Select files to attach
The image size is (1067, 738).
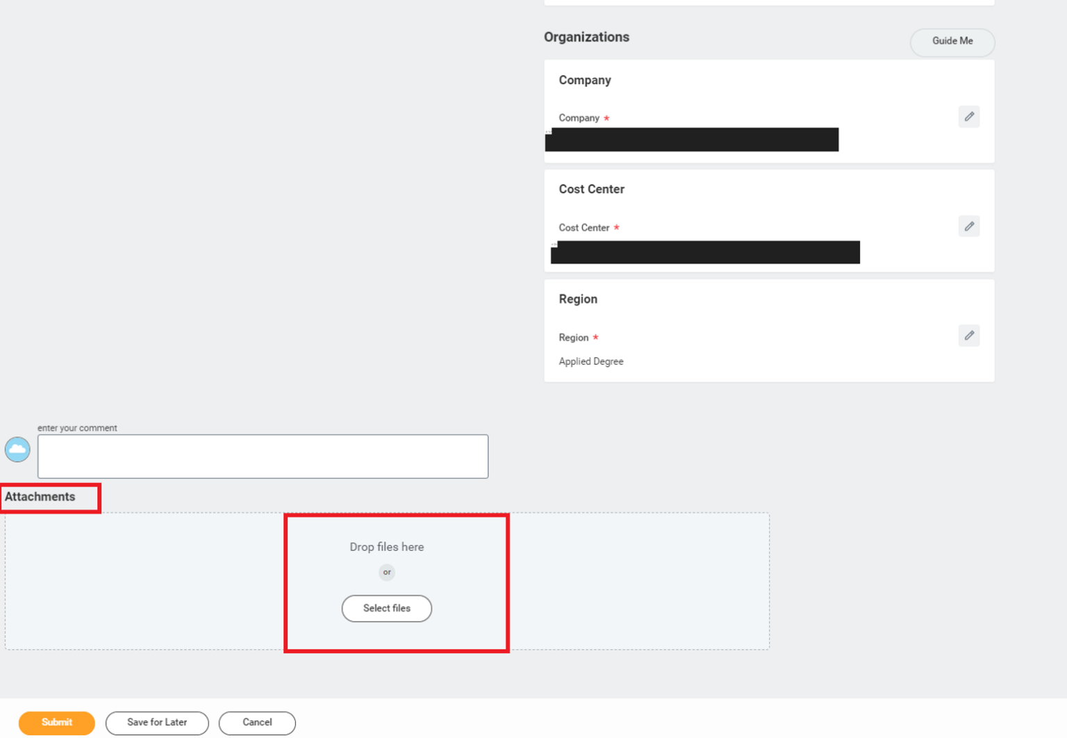[x=386, y=608]
